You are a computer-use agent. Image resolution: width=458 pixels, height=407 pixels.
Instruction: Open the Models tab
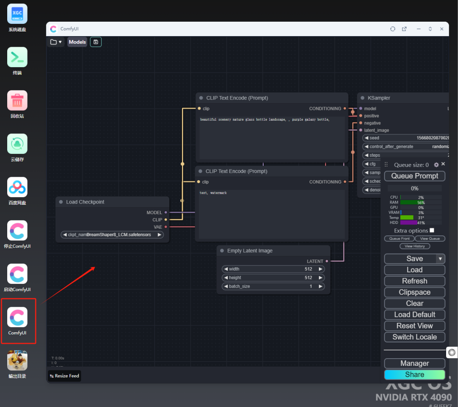tap(77, 42)
